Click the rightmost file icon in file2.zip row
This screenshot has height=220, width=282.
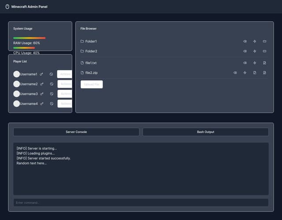[x=264, y=73]
